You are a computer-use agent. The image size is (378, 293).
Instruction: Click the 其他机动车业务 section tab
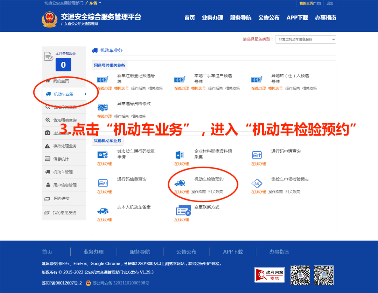point(107,141)
